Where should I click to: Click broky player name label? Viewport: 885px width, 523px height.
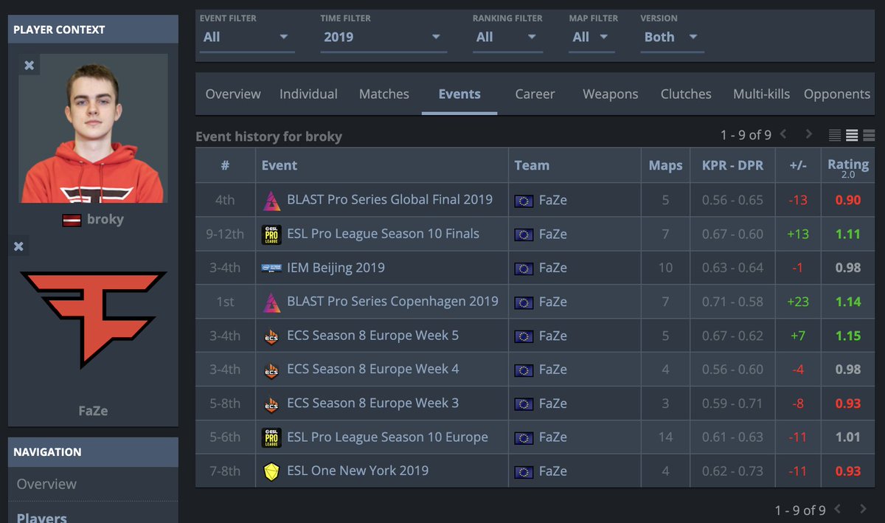105,220
